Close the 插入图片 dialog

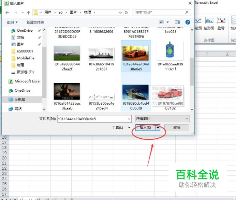pyautogui.click(x=190, y=3)
